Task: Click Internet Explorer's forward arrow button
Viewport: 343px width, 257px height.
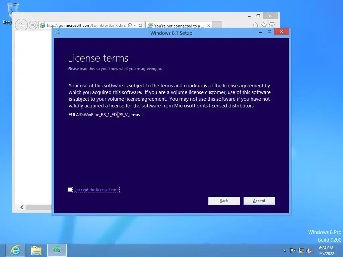Action: (x=33, y=25)
